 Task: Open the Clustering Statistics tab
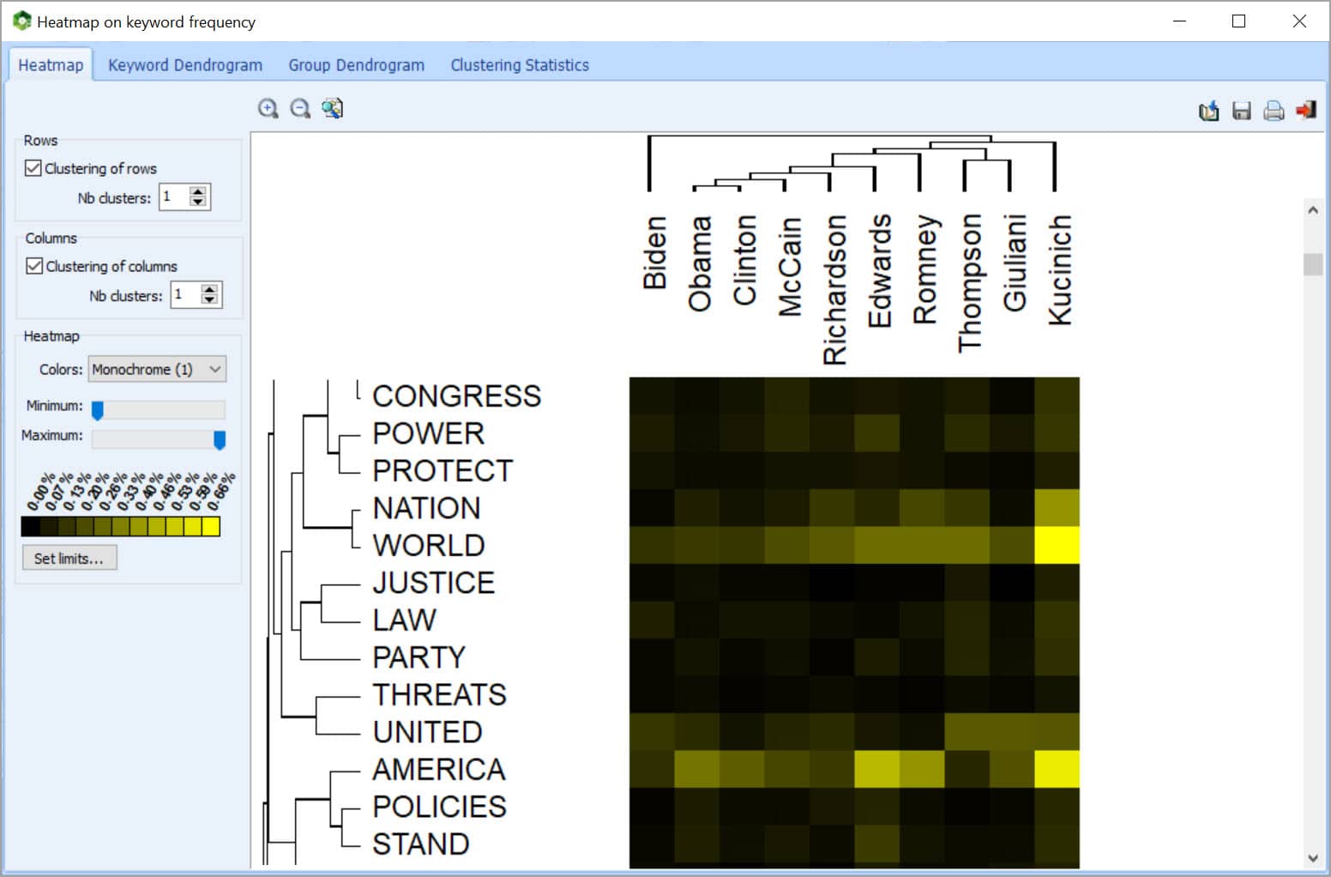[520, 65]
